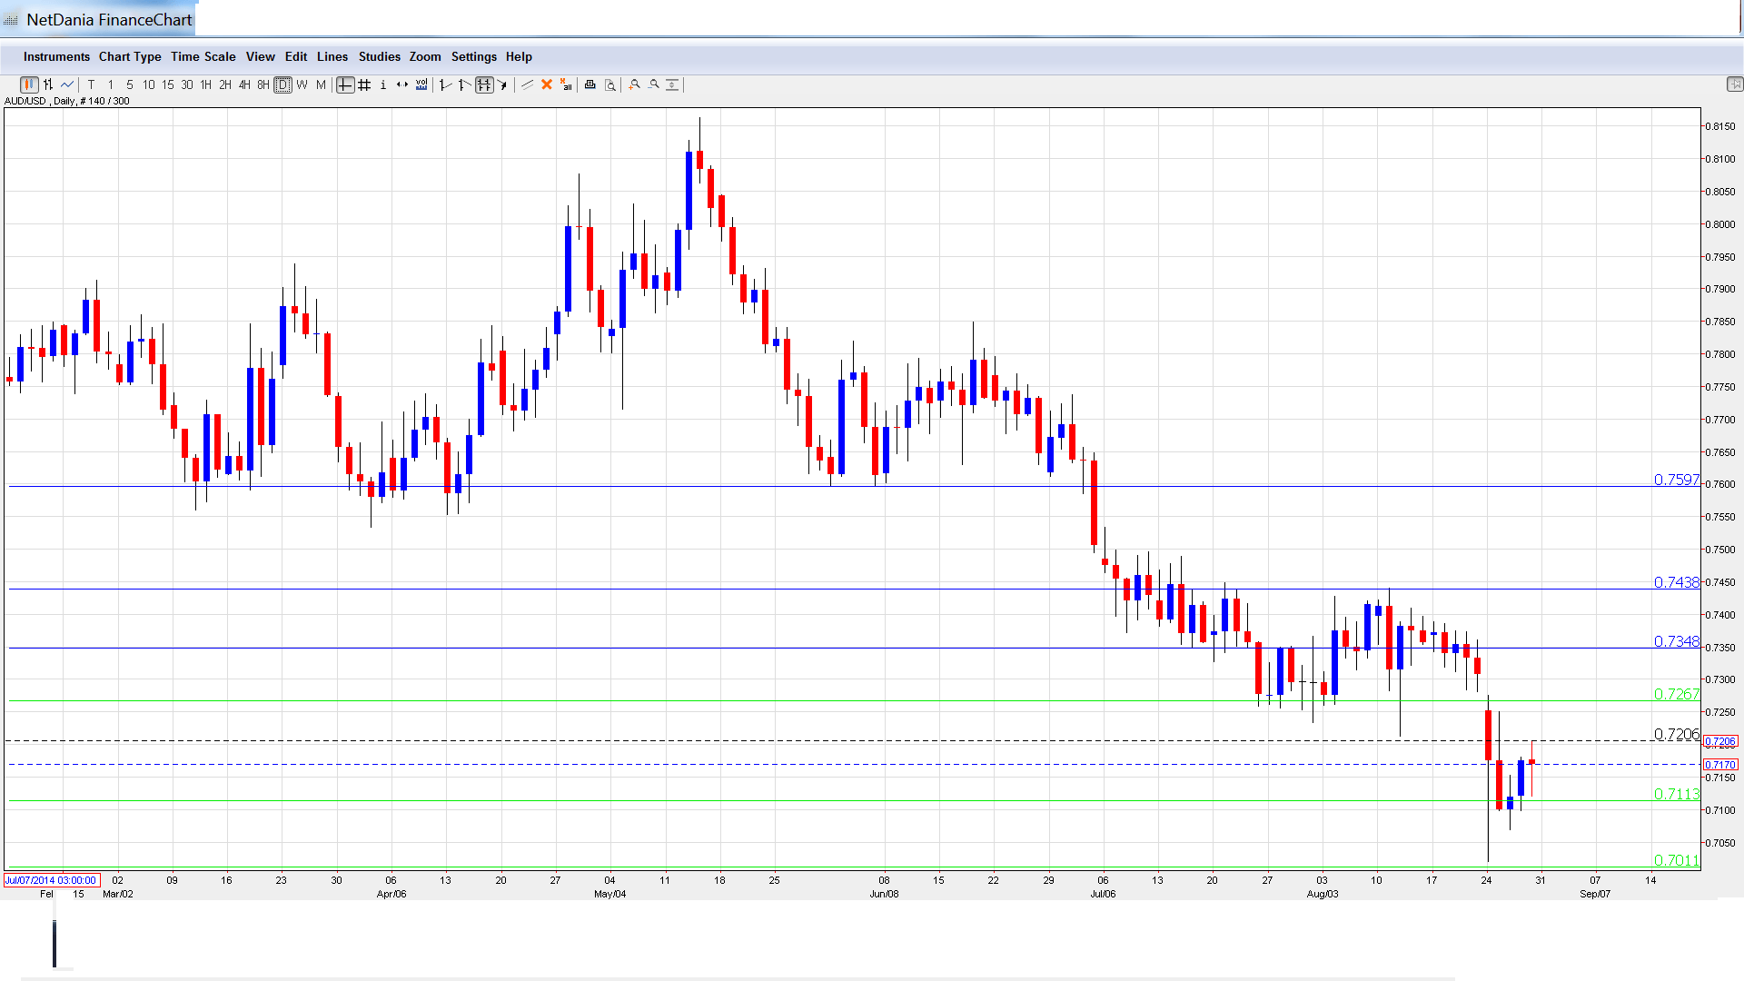Toggle the grid display button
The height and width of the screenshot is (981, 1744).
point(364,84)
